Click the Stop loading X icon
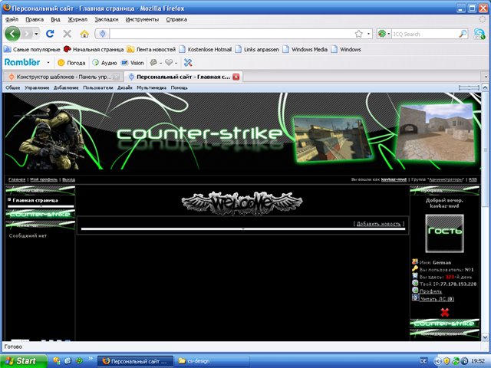The width and height of the screenshot is (491, 368). [x=67, y=34]
